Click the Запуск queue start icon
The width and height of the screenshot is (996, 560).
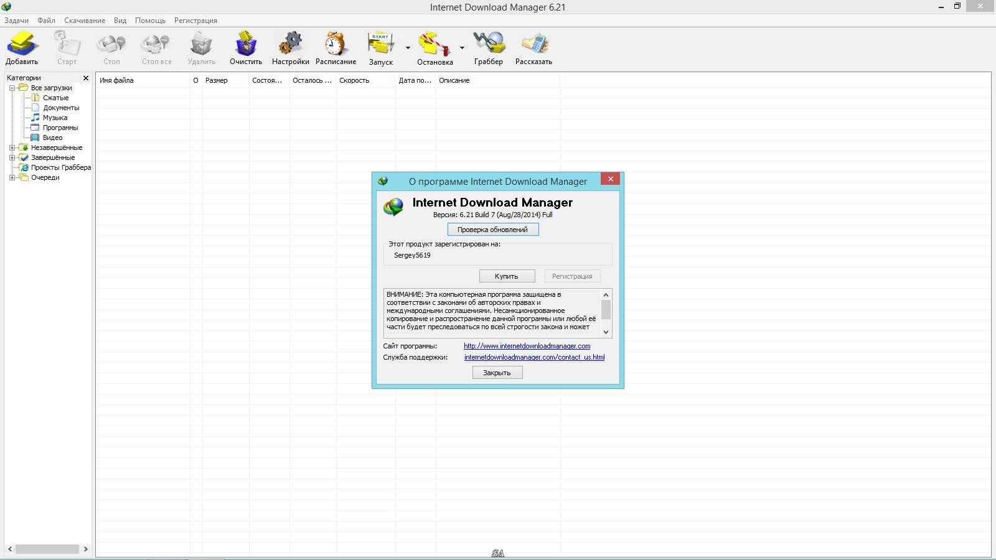point(380,44)
